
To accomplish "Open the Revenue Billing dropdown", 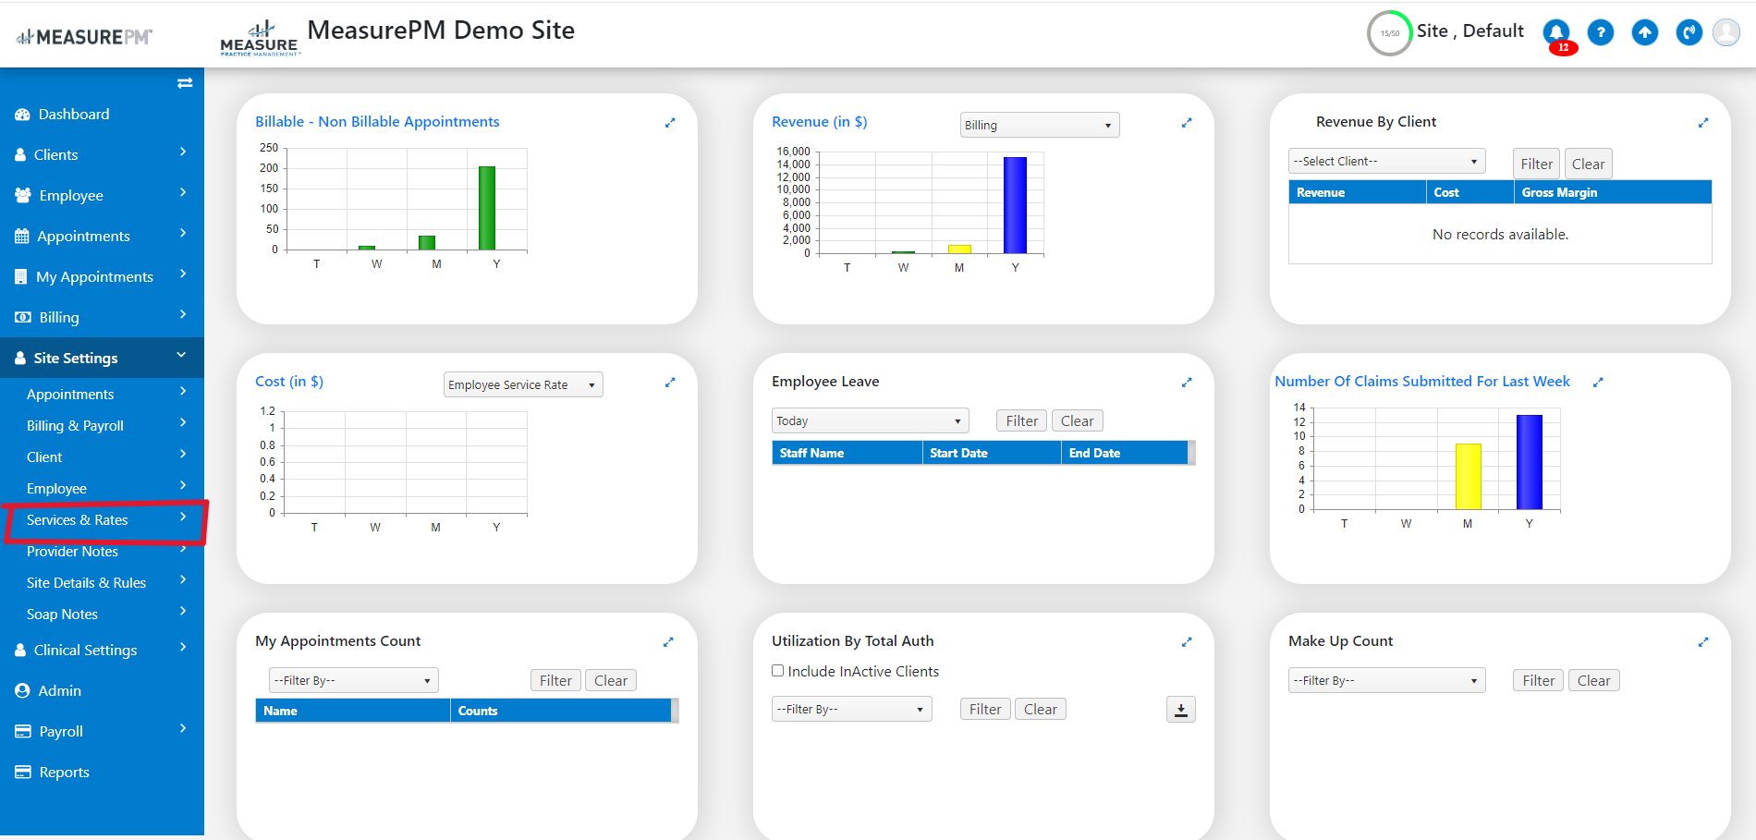I will click(x=1040, y=125).
